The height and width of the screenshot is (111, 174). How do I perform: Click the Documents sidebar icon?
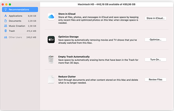click(x=6, y=21)
